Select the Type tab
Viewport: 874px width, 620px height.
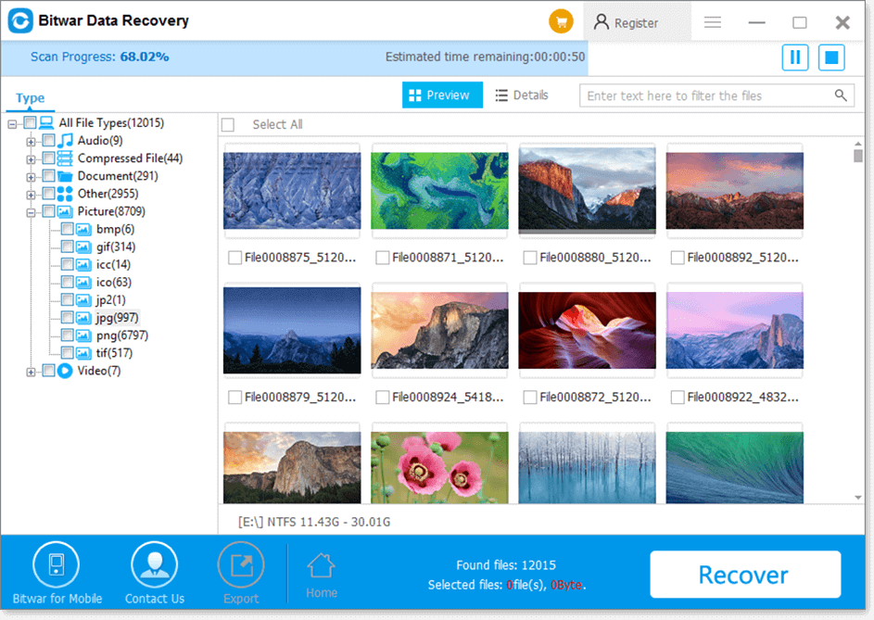point(30,98)
